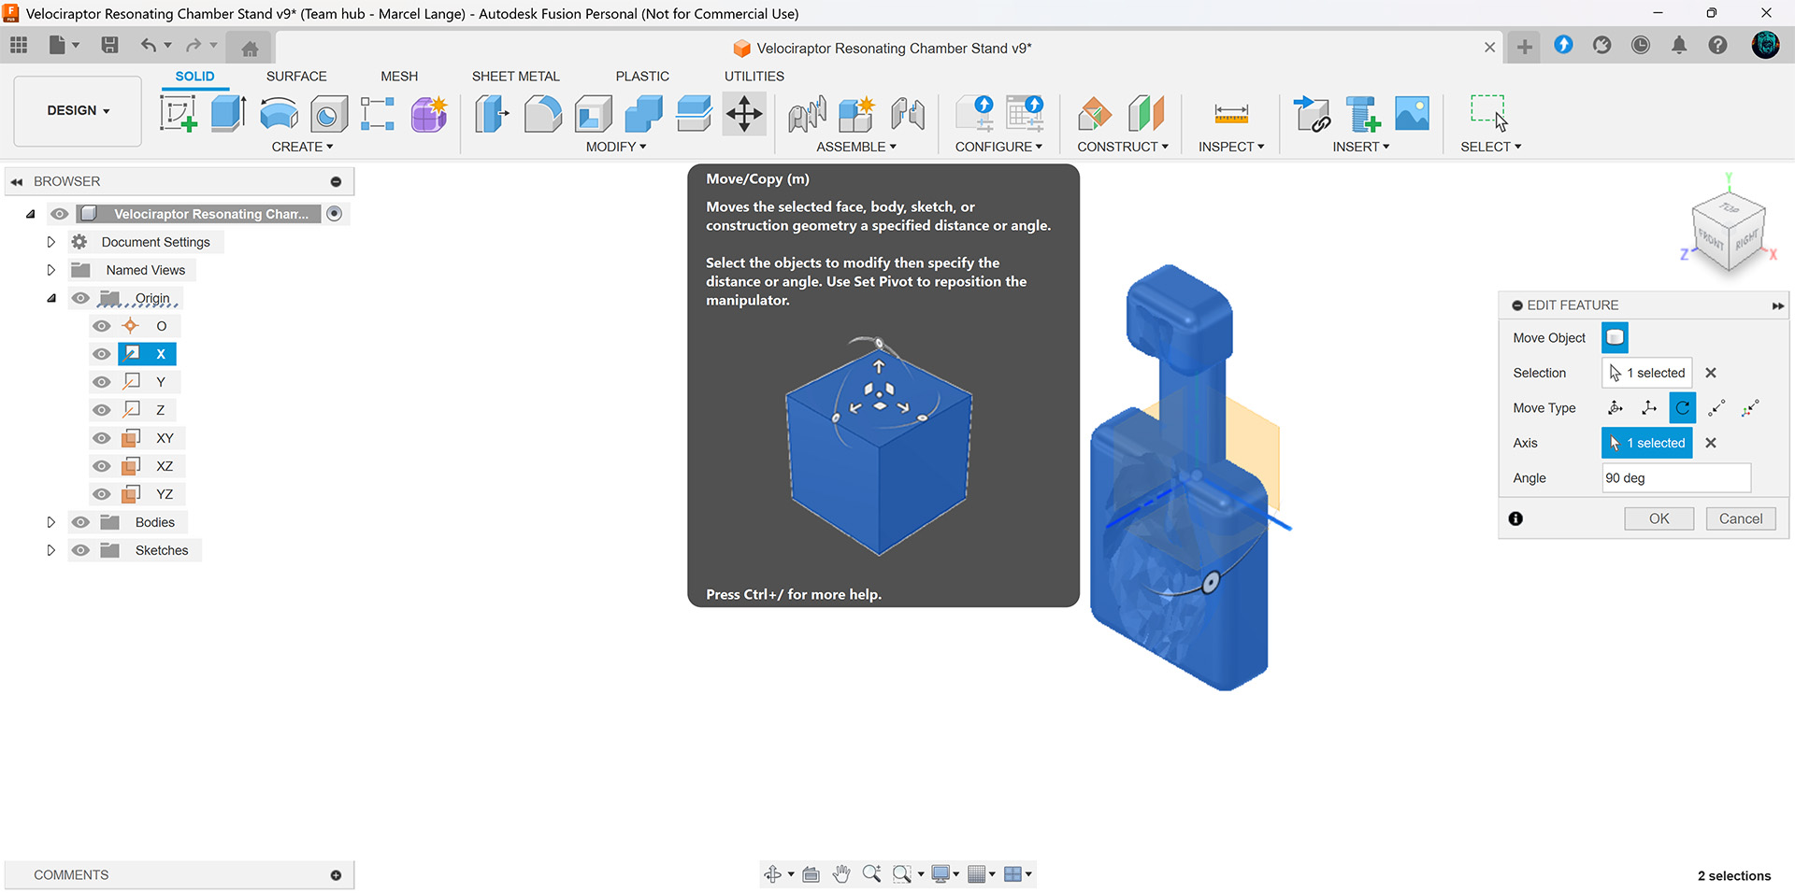Select the Shell tool icon
The height and width of the screenshot is (893, 1795).
point(593,115)
